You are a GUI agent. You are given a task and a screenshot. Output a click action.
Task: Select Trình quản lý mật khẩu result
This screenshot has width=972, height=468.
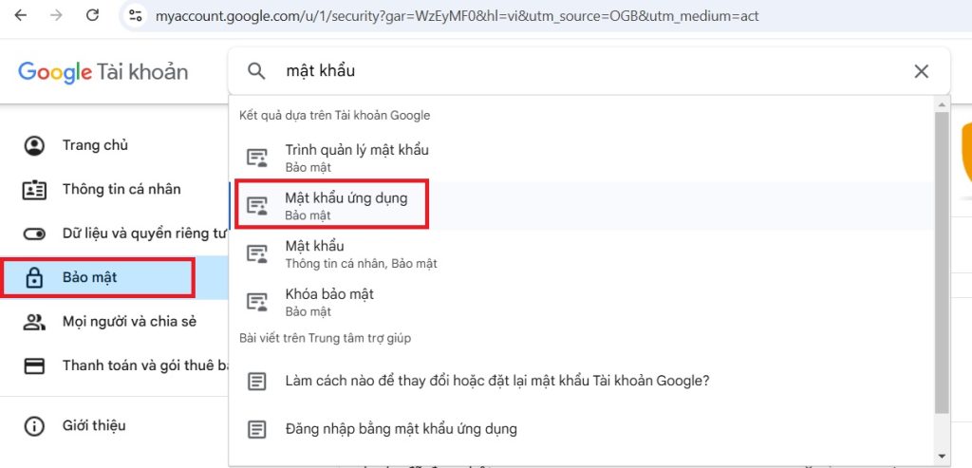click(x=357, y=158)
